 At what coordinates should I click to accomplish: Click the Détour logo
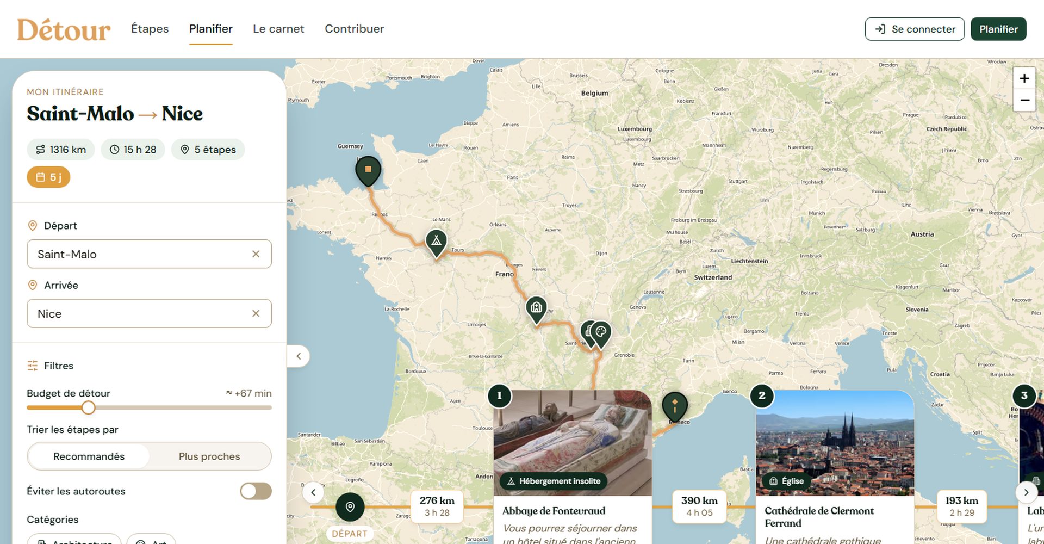[x=64, y=29]
